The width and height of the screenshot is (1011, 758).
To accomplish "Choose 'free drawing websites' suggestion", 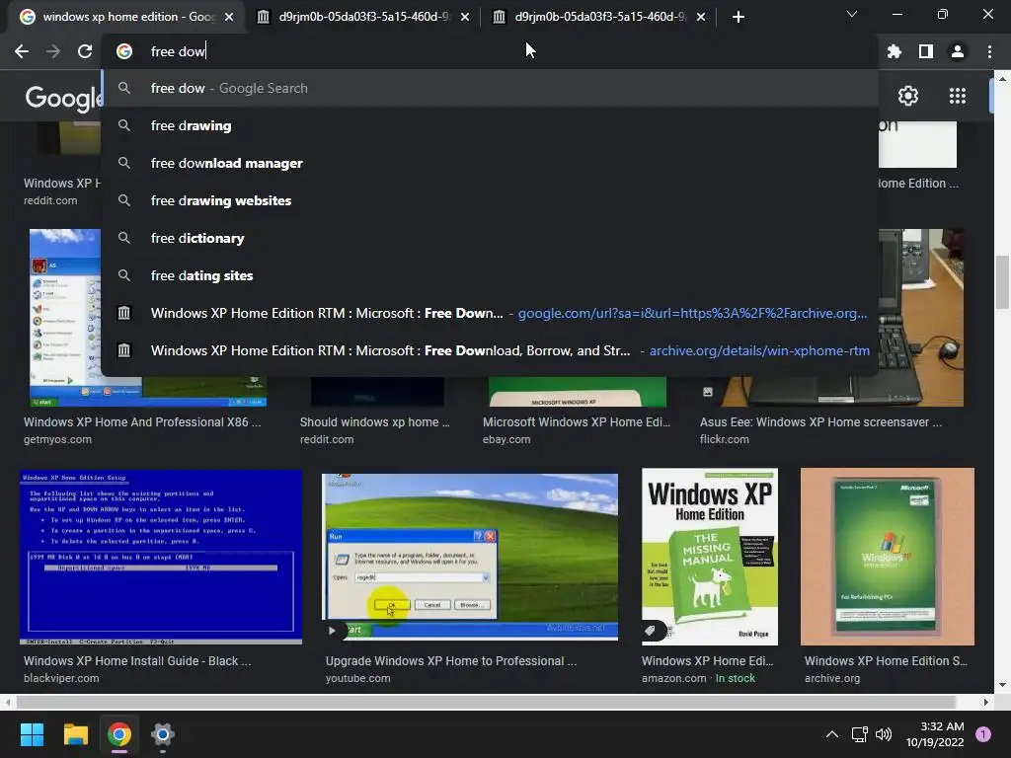I will [x=490, y=200].
